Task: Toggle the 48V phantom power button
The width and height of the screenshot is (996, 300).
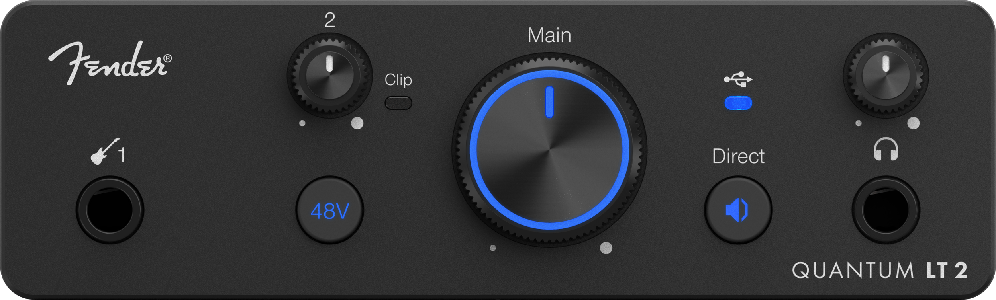Action: 329,210
